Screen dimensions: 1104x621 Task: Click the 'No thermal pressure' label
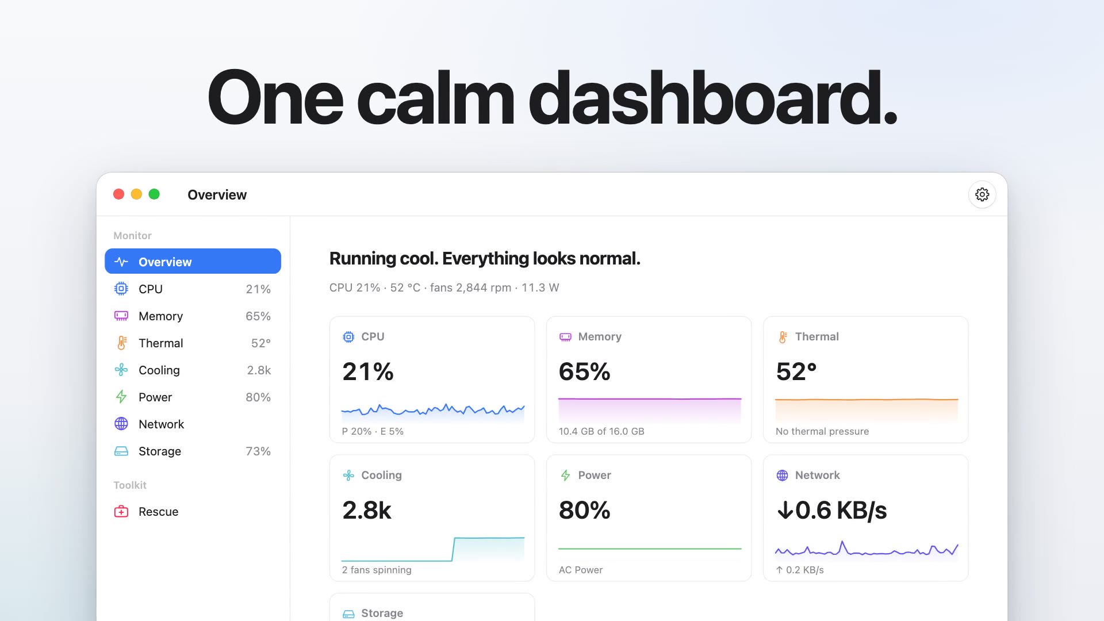coord(822,431)
